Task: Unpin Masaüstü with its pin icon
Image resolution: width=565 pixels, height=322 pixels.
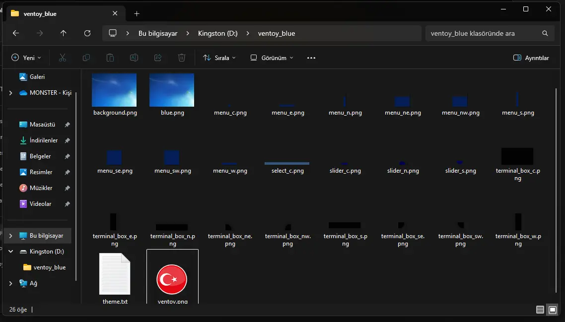Action: click(67, 125)
